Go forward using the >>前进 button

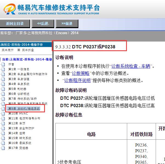67,24
